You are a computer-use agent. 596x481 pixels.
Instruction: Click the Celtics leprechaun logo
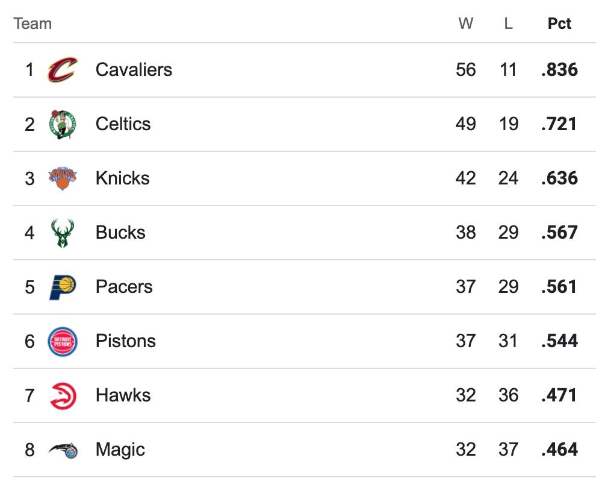63,124
